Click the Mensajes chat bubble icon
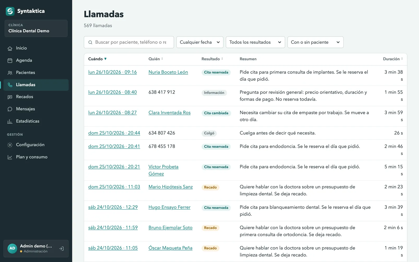The image size is (419, 262). coord(10,109)
